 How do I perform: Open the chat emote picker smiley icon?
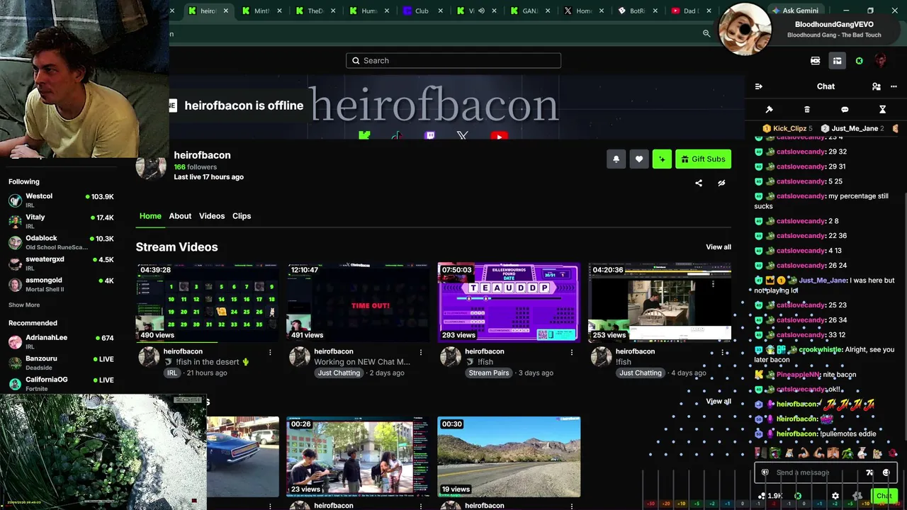(886, 472)
